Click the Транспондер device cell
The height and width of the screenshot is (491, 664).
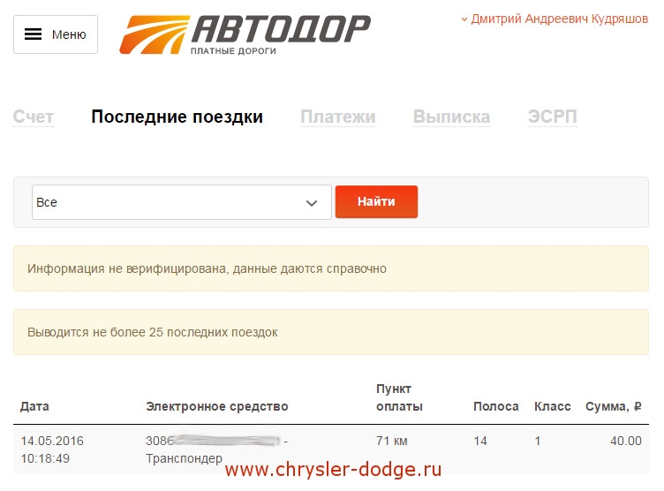click(185, 458)
